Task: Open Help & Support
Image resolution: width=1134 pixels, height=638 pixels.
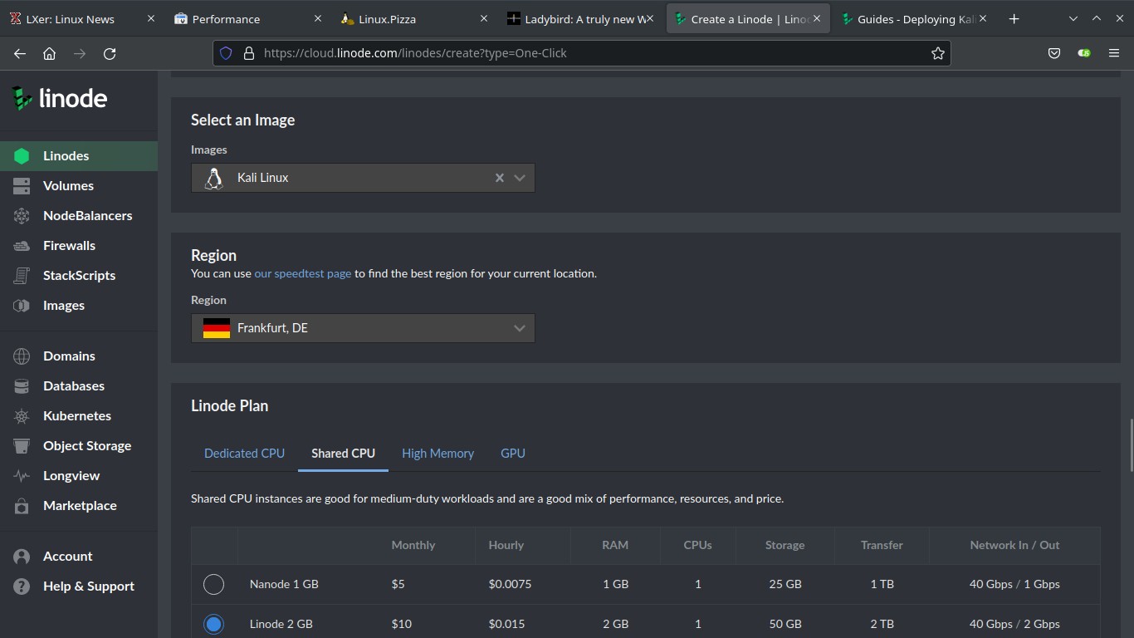Action: pyautogui.click(x=79, y=586)
